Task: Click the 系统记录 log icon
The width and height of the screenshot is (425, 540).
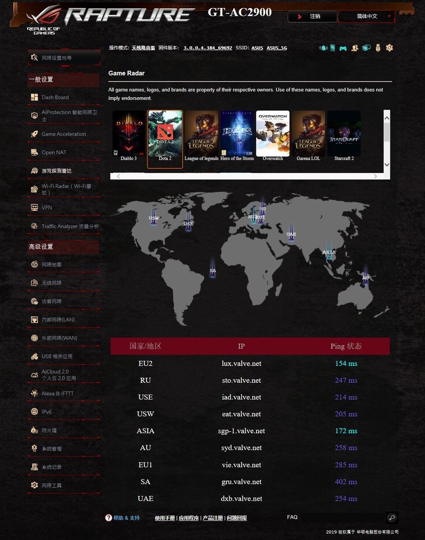Action: pyautogui.click(x=35, y=467)
